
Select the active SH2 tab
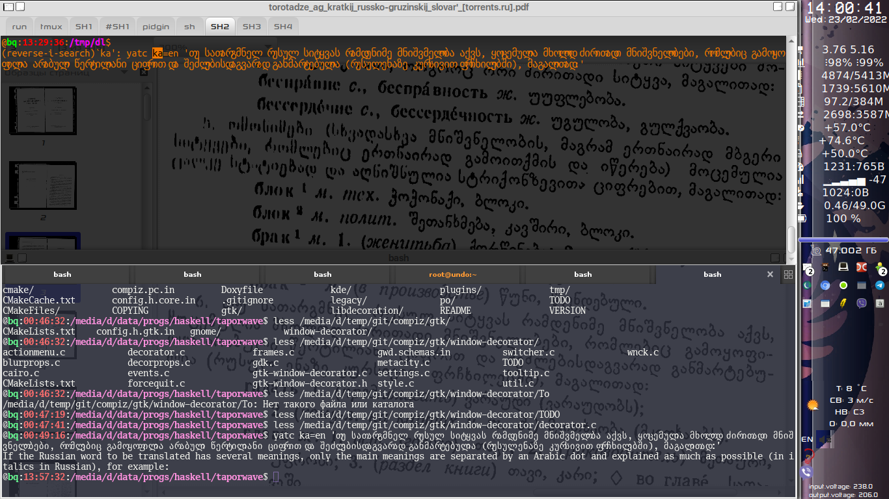tap(220, 27)
